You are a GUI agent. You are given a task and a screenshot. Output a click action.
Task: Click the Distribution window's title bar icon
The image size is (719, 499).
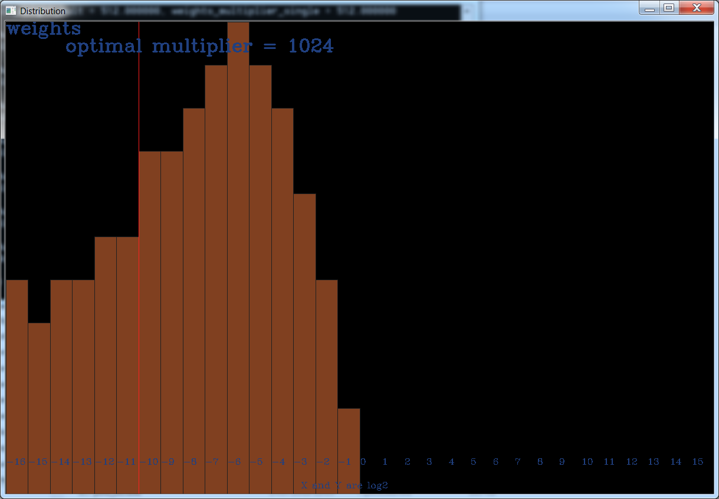(x=11, y=11)
